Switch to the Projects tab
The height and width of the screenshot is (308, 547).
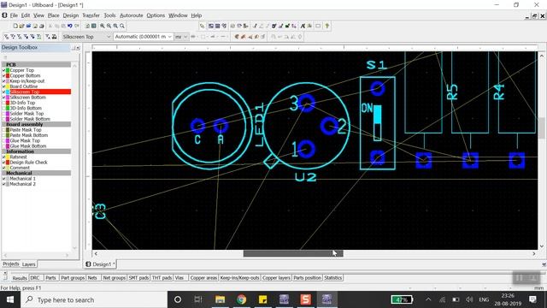coord(11,264)
